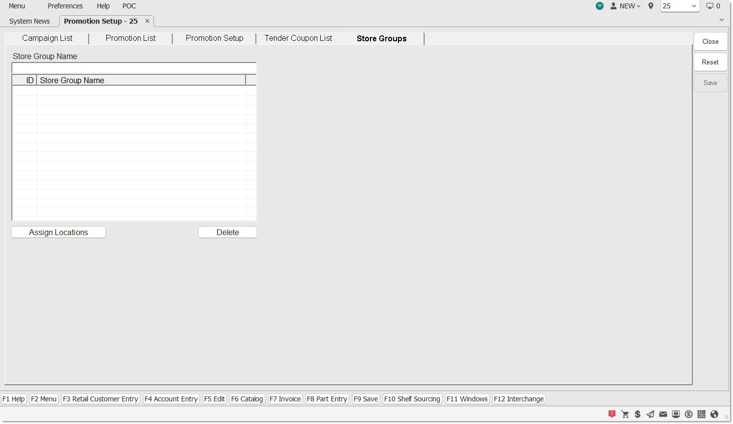Viewport: 733px width, 424px height.
Task: Click the green connection status icon
Action: point(599,6)
